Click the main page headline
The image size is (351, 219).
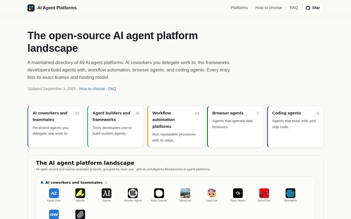click(113, 42)
